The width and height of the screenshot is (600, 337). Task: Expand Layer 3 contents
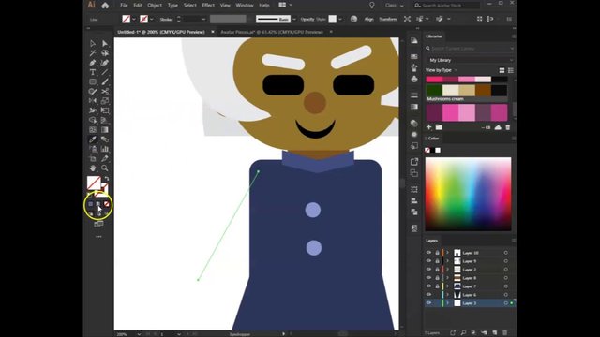coord(448,303)
